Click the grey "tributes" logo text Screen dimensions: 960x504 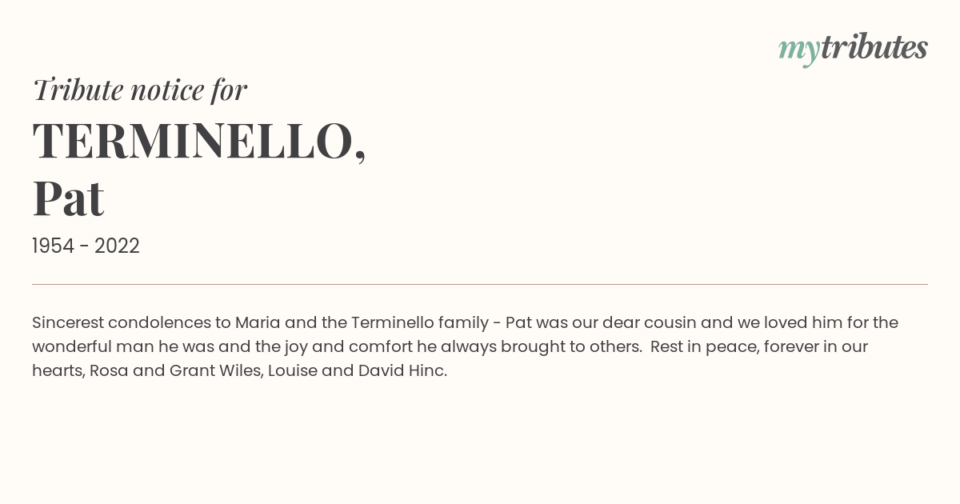(x=874, y=47)
